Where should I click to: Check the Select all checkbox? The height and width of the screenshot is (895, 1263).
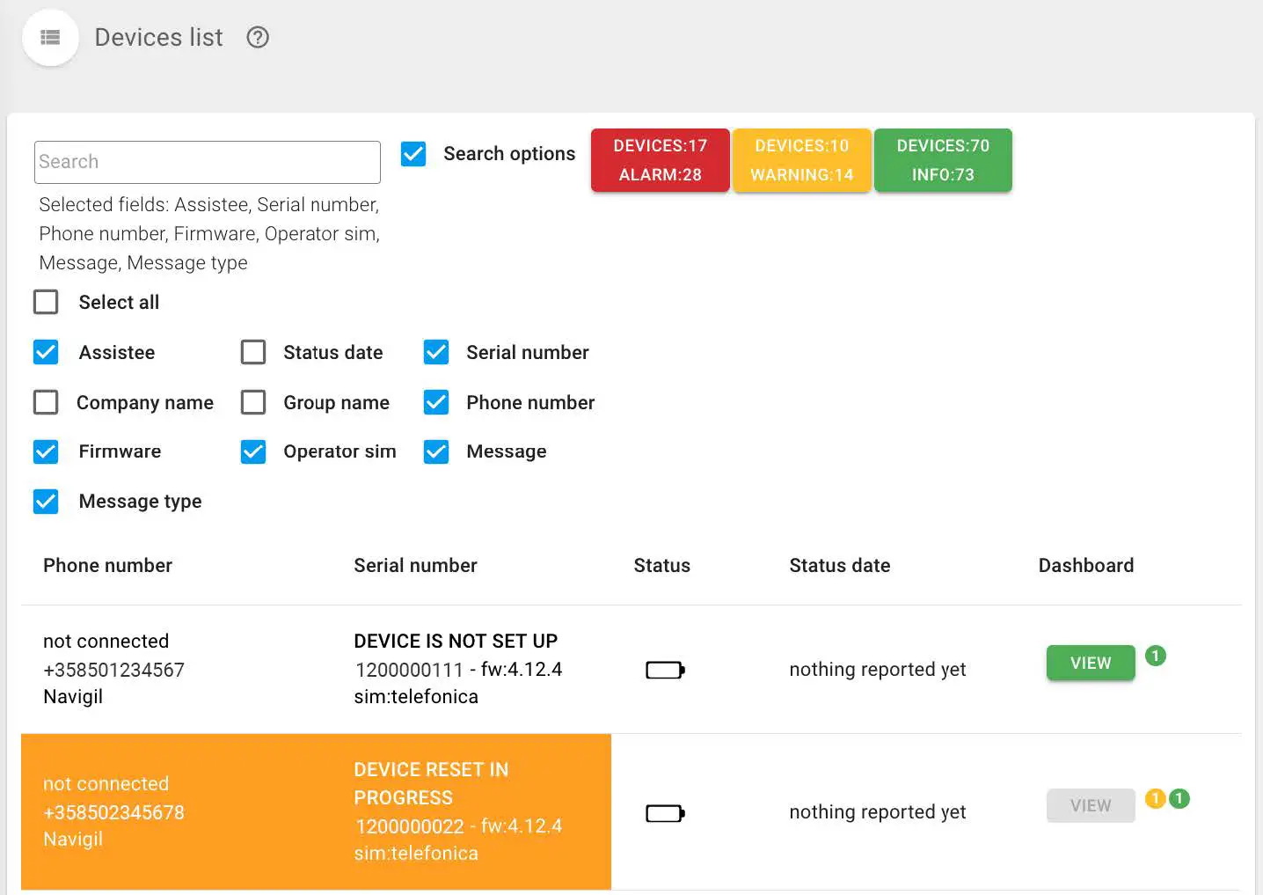[46, 303]
